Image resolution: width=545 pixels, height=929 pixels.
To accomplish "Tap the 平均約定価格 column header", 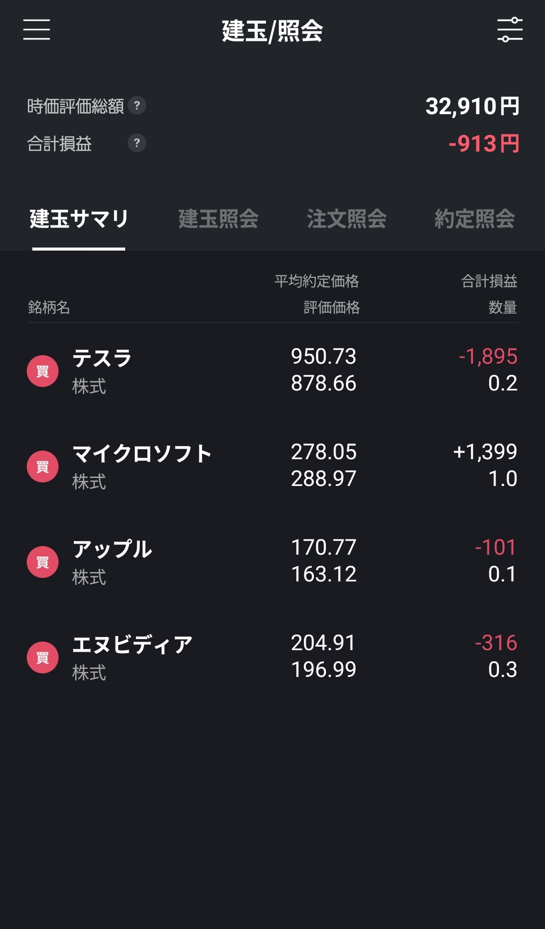I will tap(316, 281).
